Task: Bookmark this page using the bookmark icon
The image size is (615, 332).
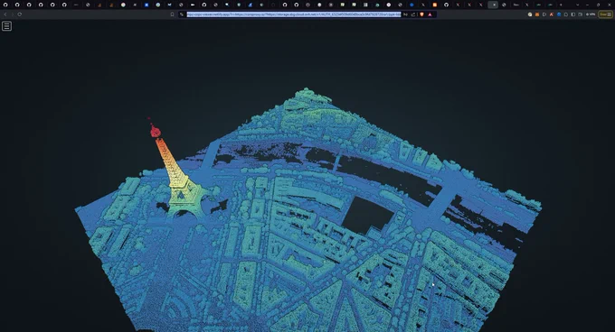Action: (172, 14)
